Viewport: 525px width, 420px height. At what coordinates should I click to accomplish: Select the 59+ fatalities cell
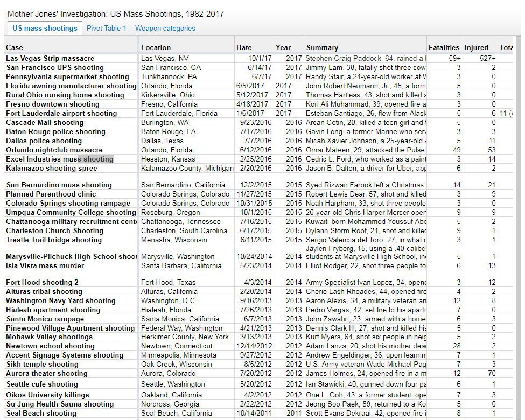point(445,58)
